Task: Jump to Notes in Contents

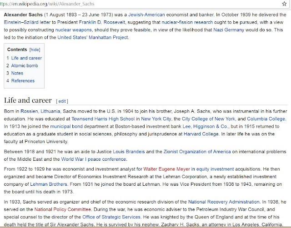Action: (17, 73)
